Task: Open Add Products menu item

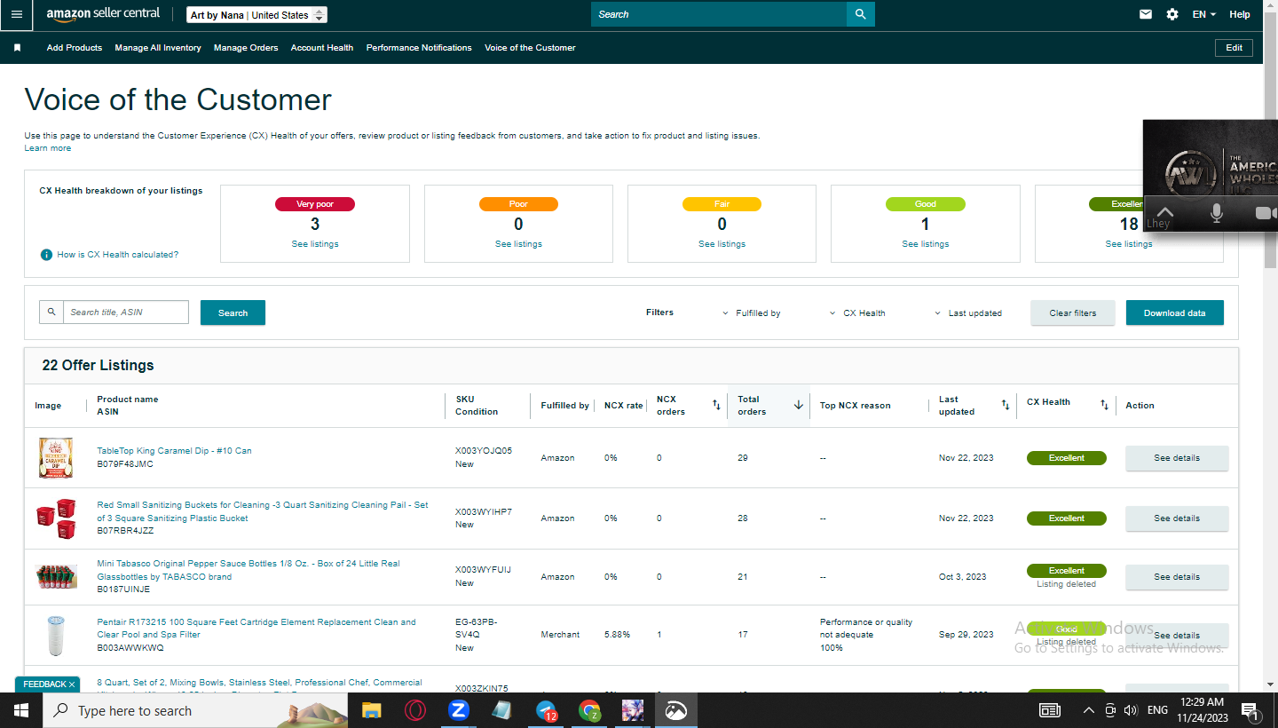Action: [75, 48]
